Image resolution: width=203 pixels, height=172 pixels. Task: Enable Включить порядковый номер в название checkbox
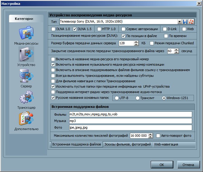53,59
